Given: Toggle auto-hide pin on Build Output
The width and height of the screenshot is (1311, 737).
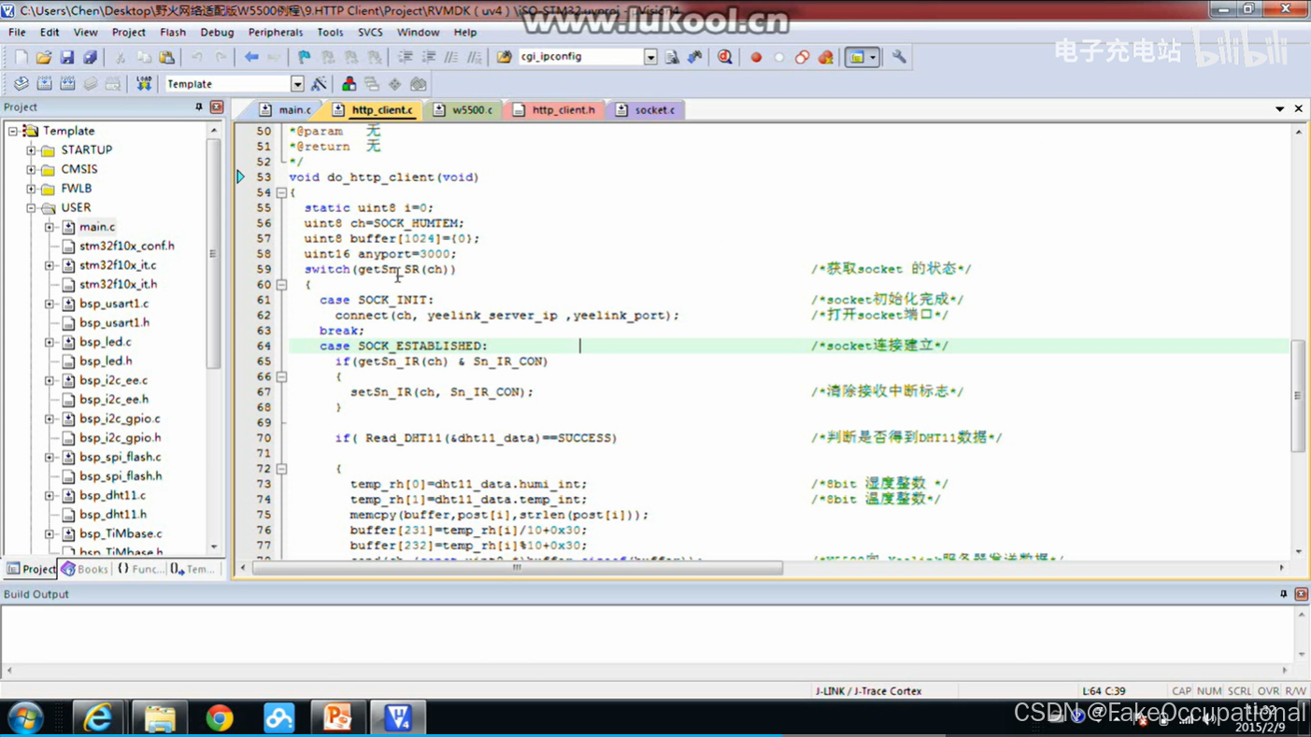Looking at the screenshot, I should point(1283,594).
